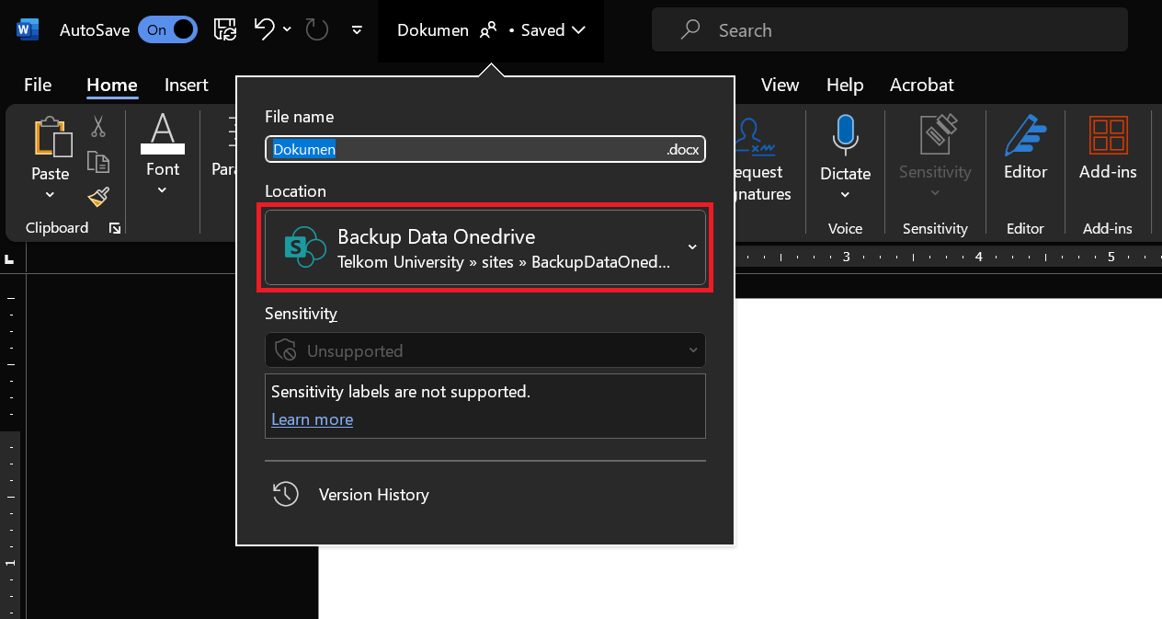Click the shared users icon in title

488,30
